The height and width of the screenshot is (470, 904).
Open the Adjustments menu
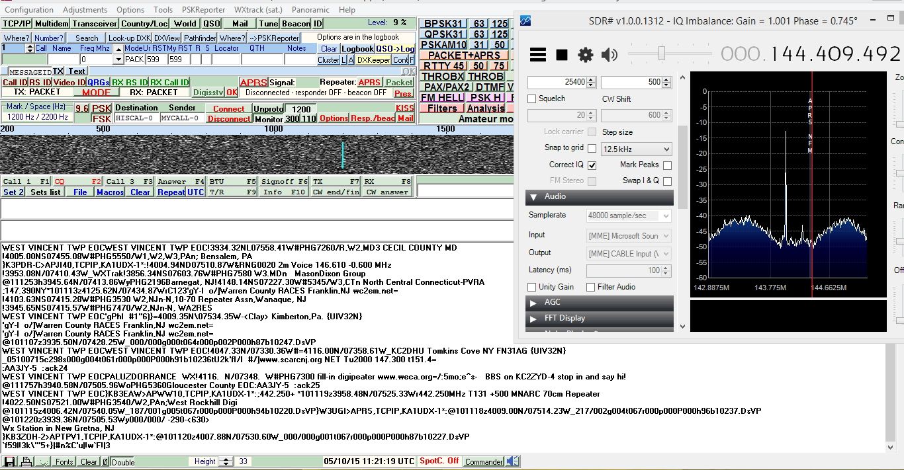tap(85, 10)
